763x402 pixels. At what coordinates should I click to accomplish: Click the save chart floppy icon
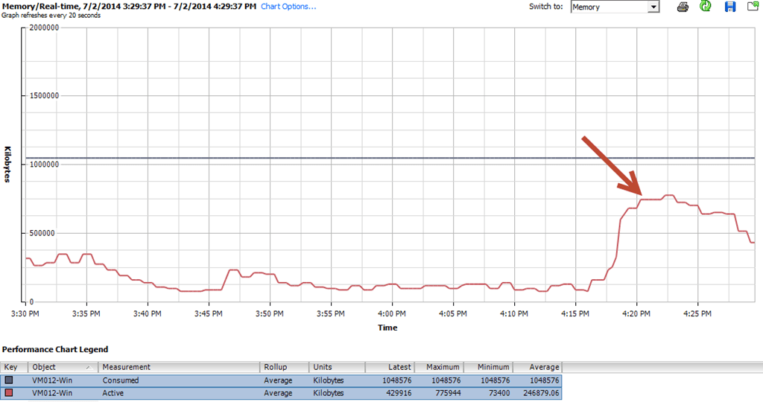tap(730, 7)
